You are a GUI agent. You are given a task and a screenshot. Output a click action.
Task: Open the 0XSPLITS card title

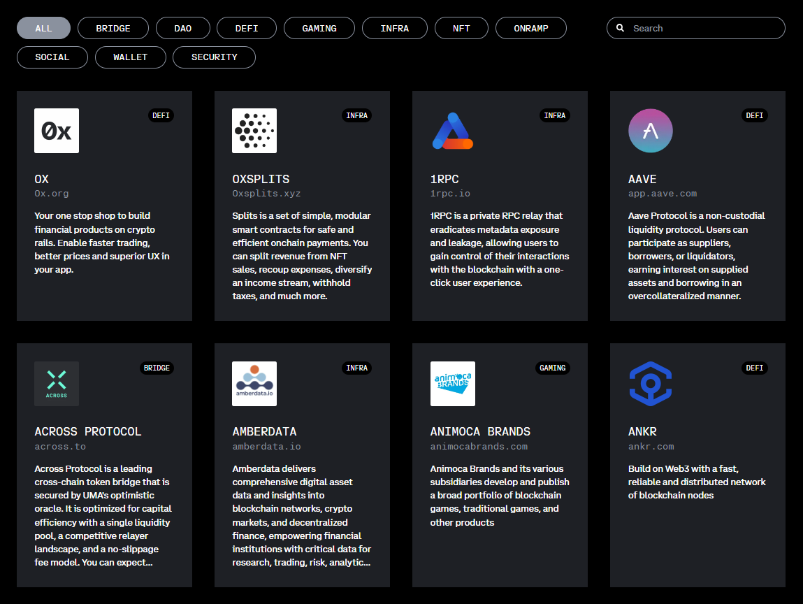[261, 179]
